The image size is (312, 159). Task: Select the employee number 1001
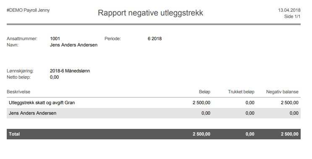point(55,38)
